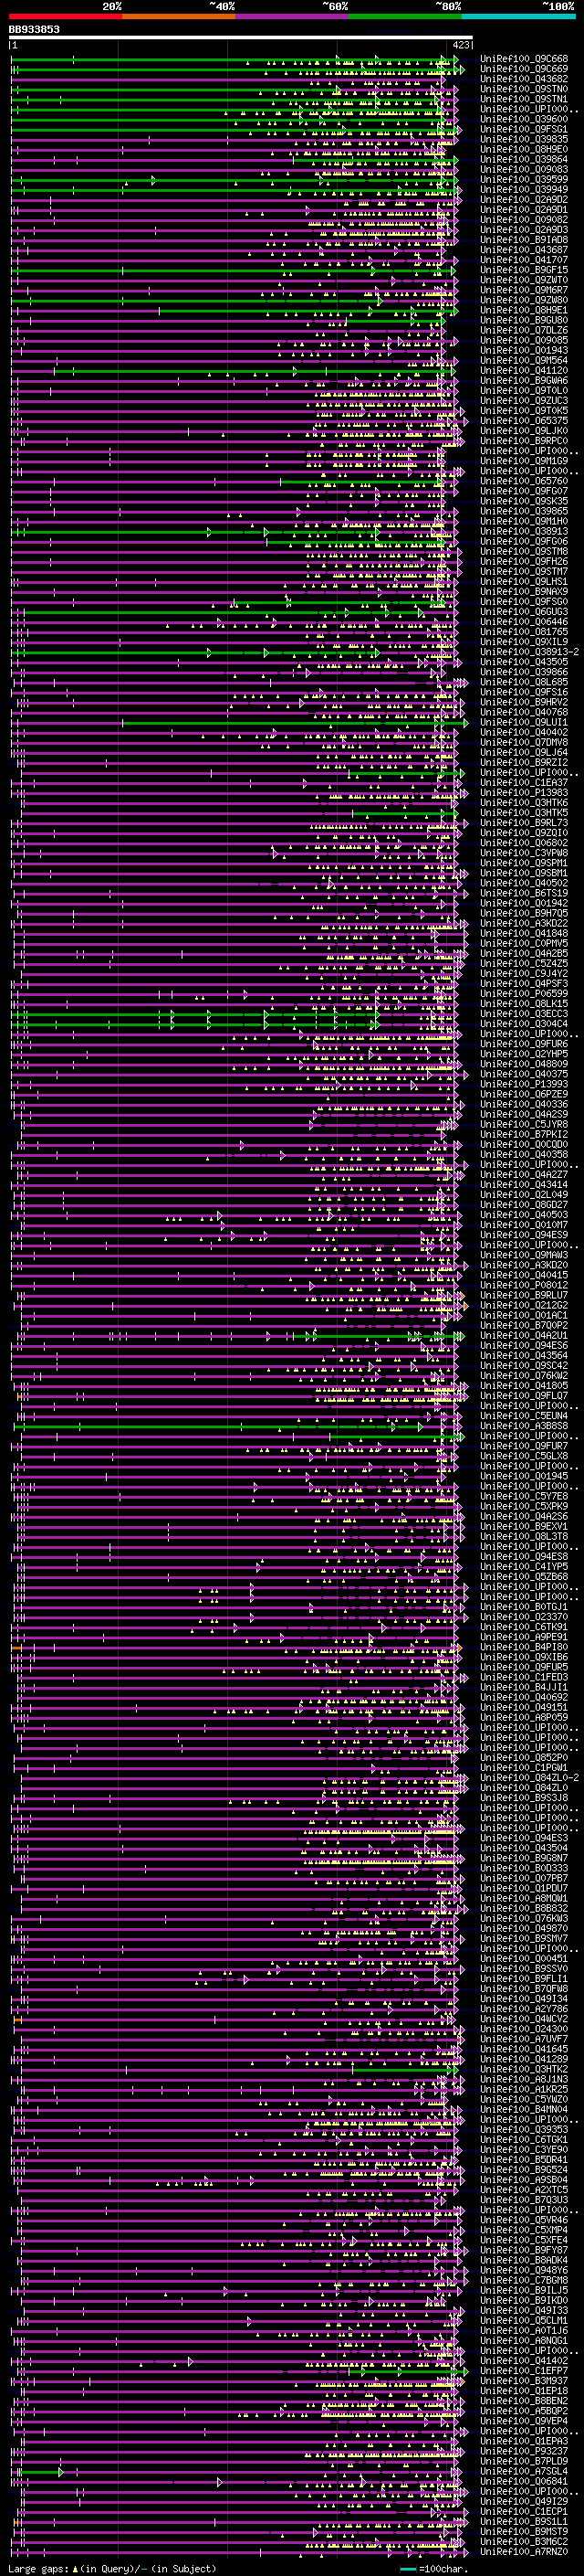The width and height of the screenshot is (584, 2576).
Task: Open hit UniRef100_Q9C668
Action: pyautogui.click(x=524, y=59)
